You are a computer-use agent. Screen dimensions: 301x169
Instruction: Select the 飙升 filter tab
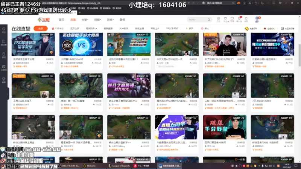(x=190, y=29)
